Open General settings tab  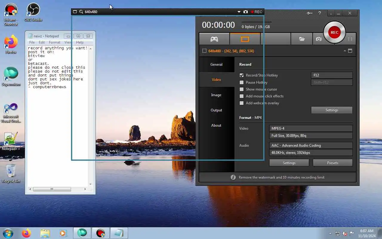click(216, 65)
